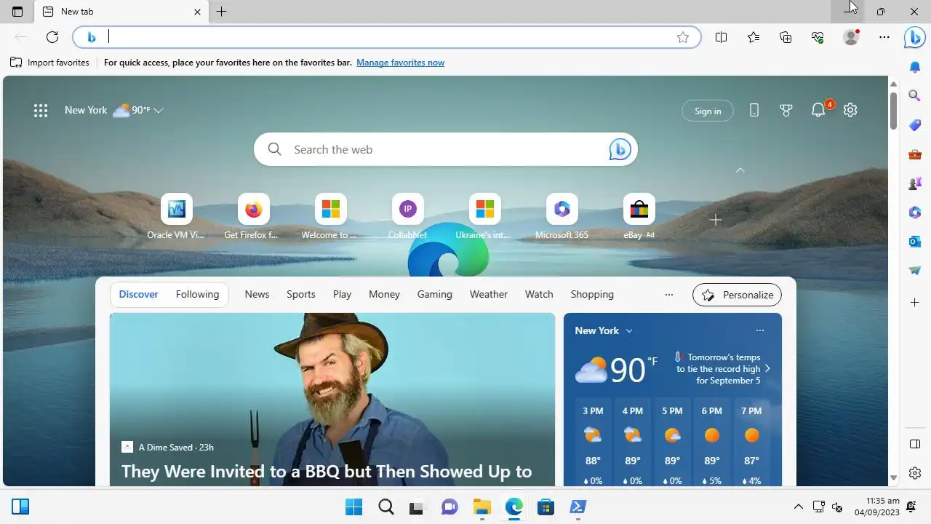This screenshot has width=931, height=524.
Task: Open the Favorites list icon
Action: (754, 37)
